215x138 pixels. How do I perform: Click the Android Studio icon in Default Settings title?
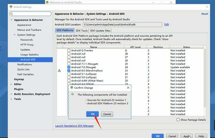(11, 7)
